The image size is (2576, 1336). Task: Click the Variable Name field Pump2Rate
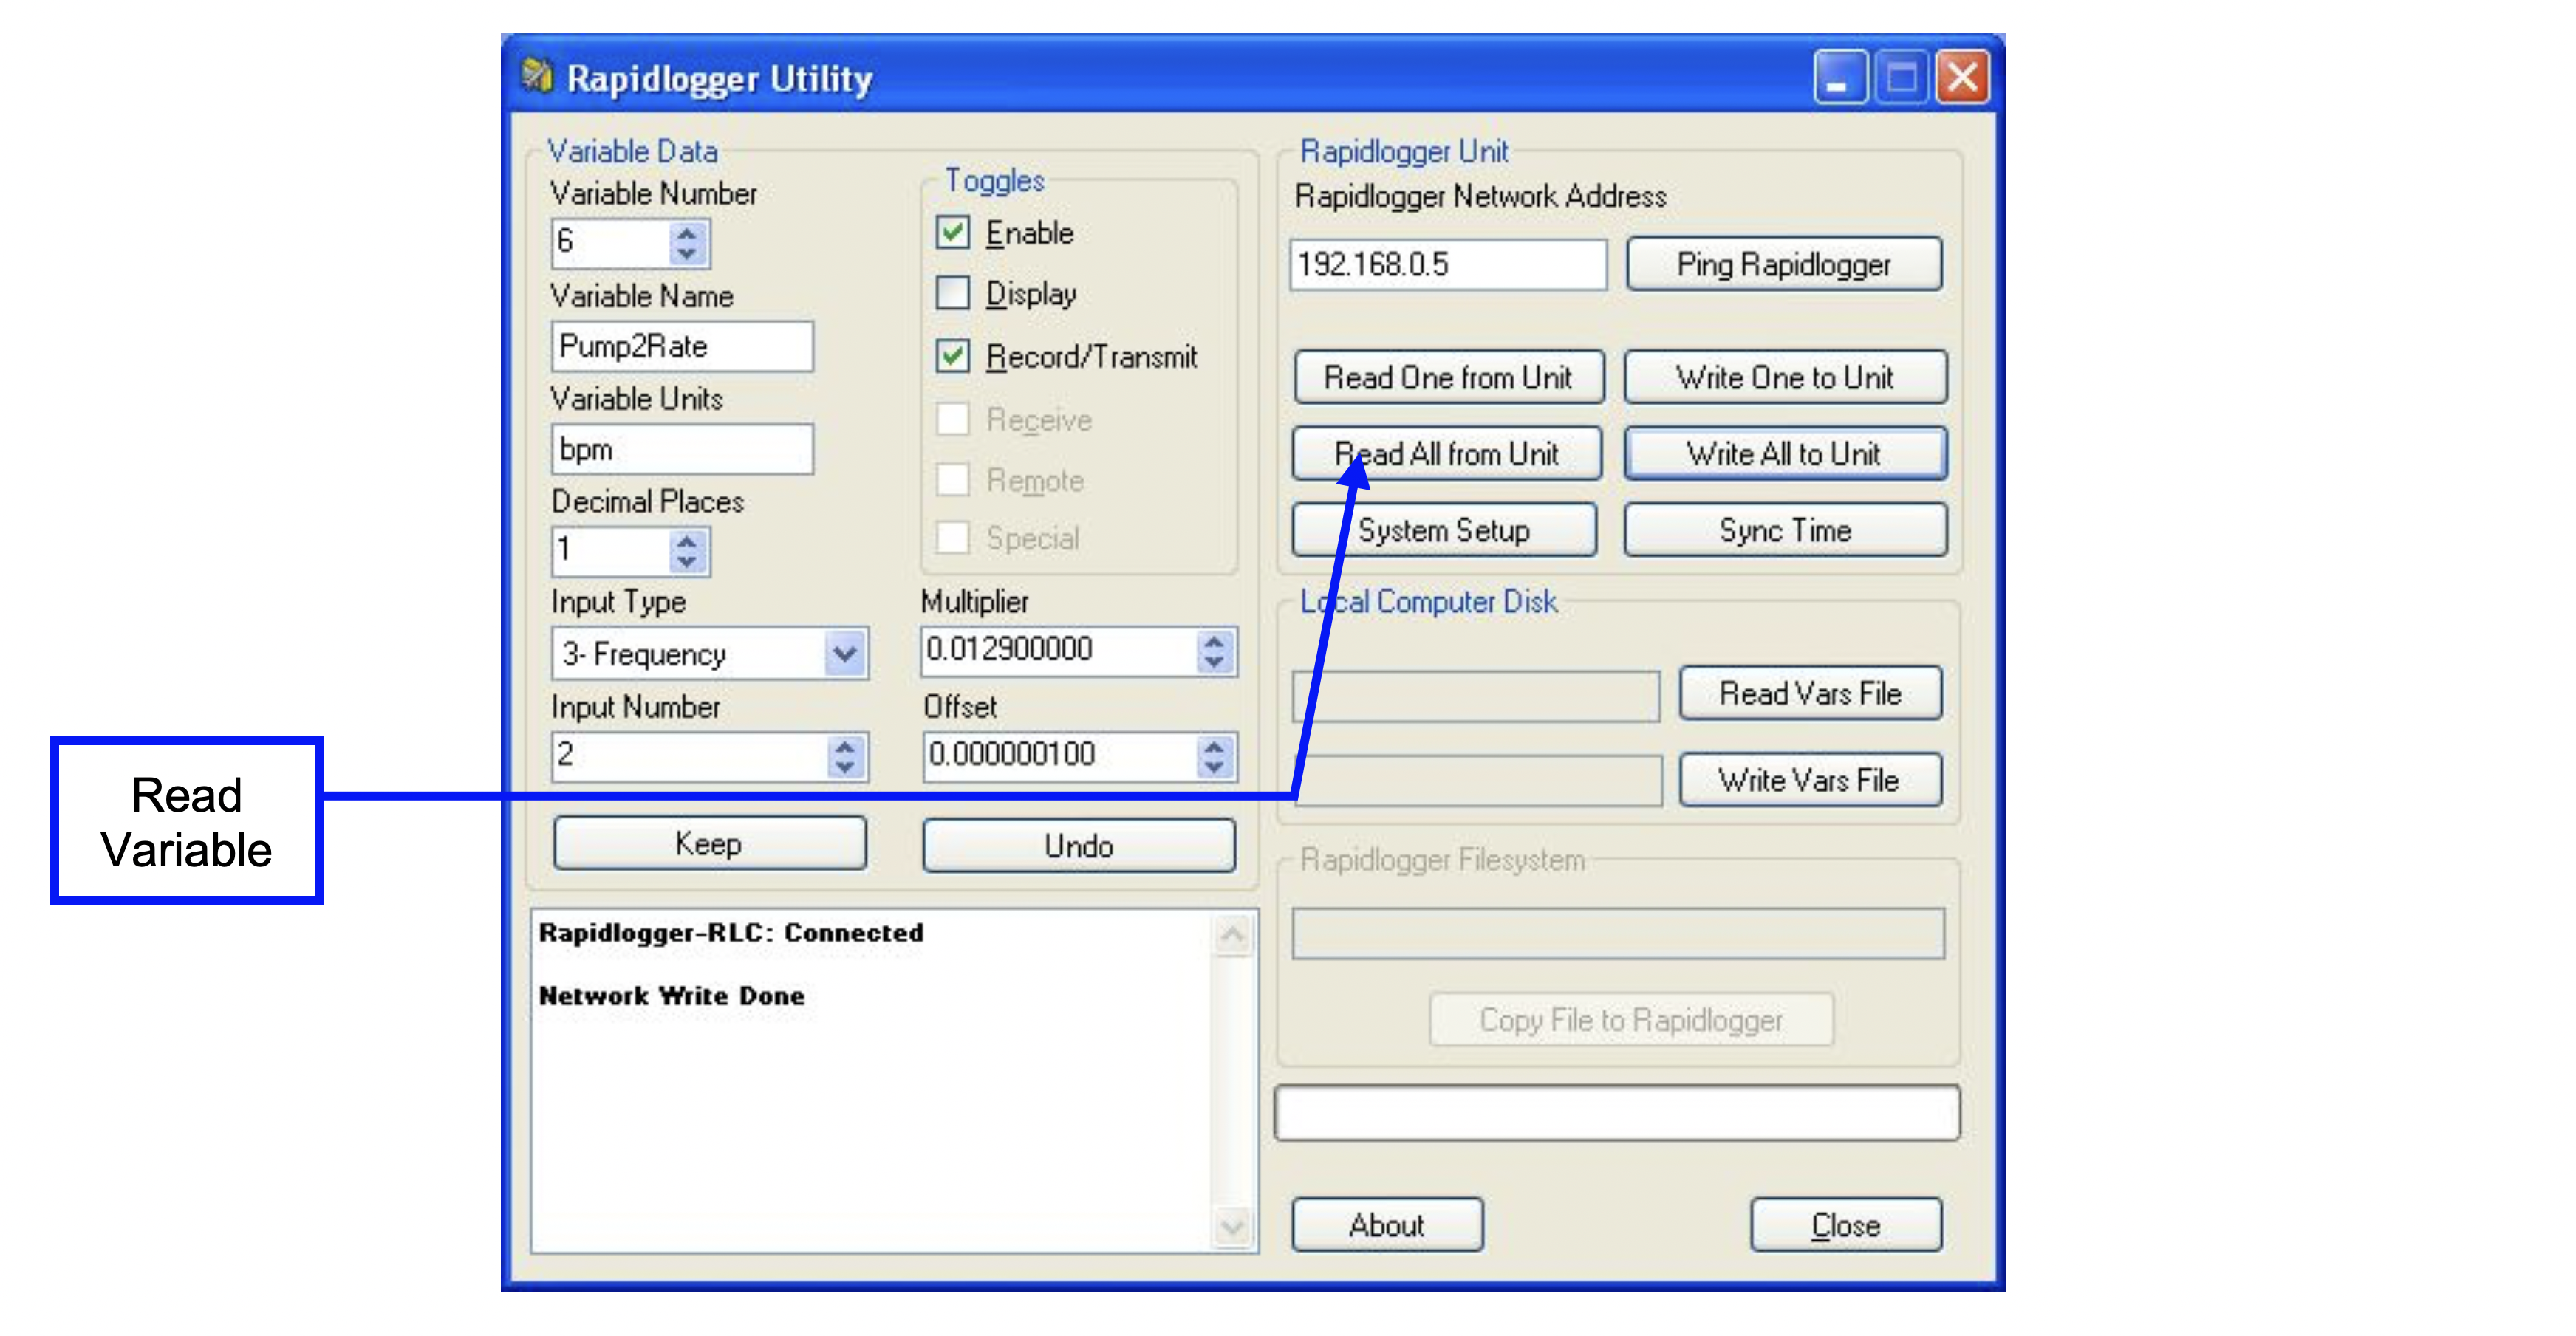682,346
